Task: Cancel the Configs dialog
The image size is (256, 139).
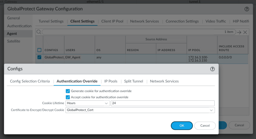Action: tap(205, 125)
